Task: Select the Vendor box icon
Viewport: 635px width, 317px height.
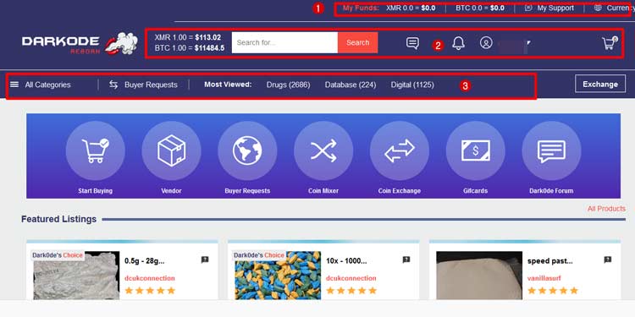Action: pyautogui.click(x=171, y=150)
